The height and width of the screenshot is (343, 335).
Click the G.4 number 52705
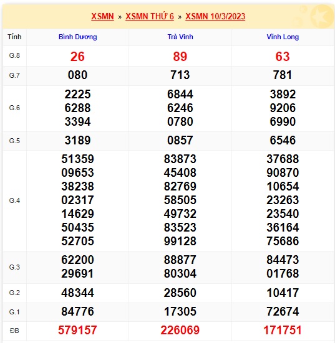pos(77,242)
